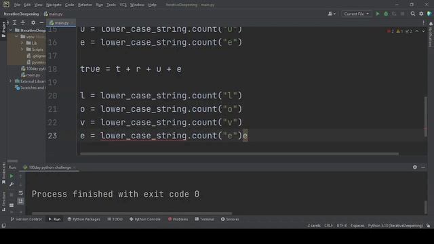The width and height of the screenshot is (434, 244).
Task: Open editor tabs more options icon
Action: click(x=423, y=22)
